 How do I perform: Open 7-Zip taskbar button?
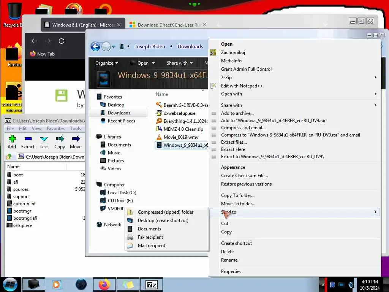pos(152,284)
